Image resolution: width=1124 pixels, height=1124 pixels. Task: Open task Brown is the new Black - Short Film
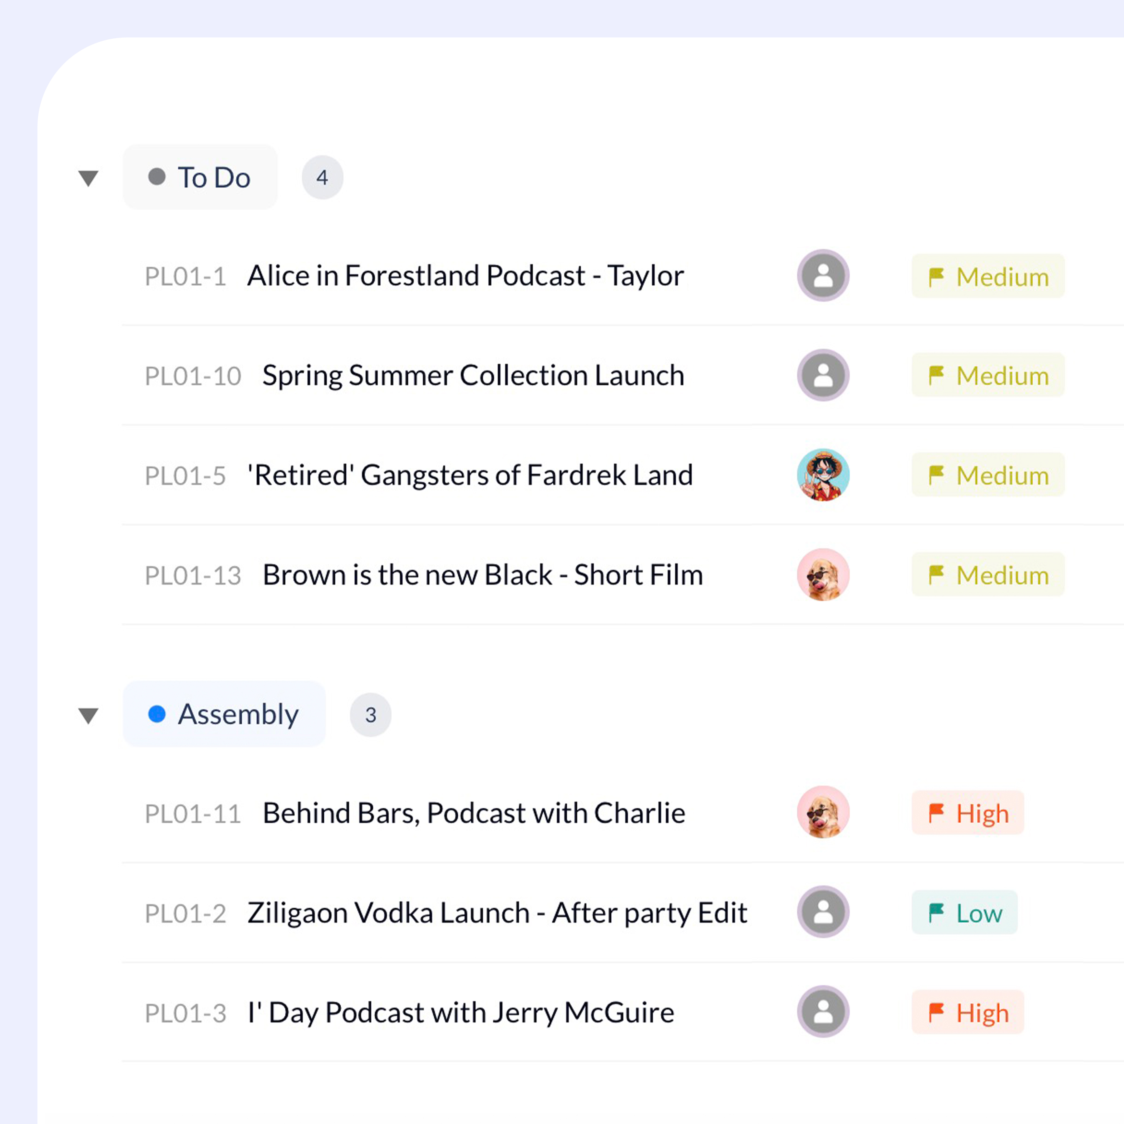pos(483,575)
